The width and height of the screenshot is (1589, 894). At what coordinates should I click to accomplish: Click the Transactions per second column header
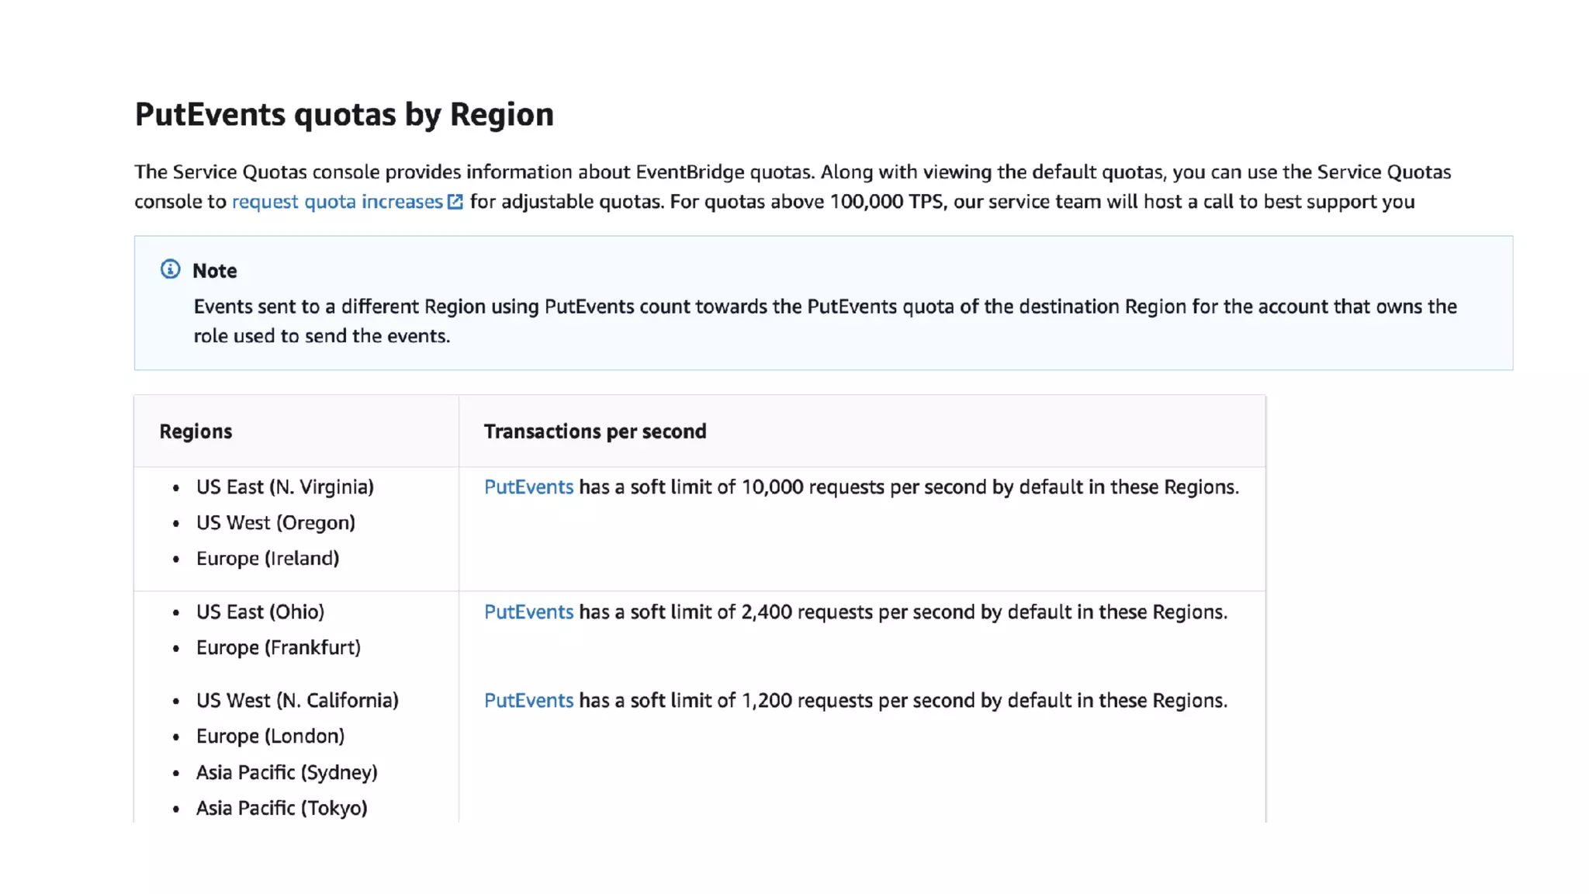594,431
